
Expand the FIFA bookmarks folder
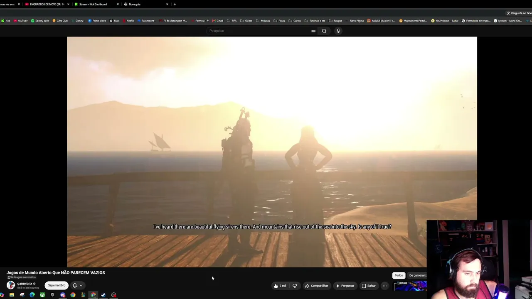pos(232,21)
